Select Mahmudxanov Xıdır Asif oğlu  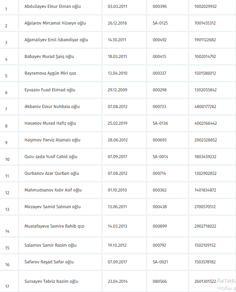(x=53, y=190)
